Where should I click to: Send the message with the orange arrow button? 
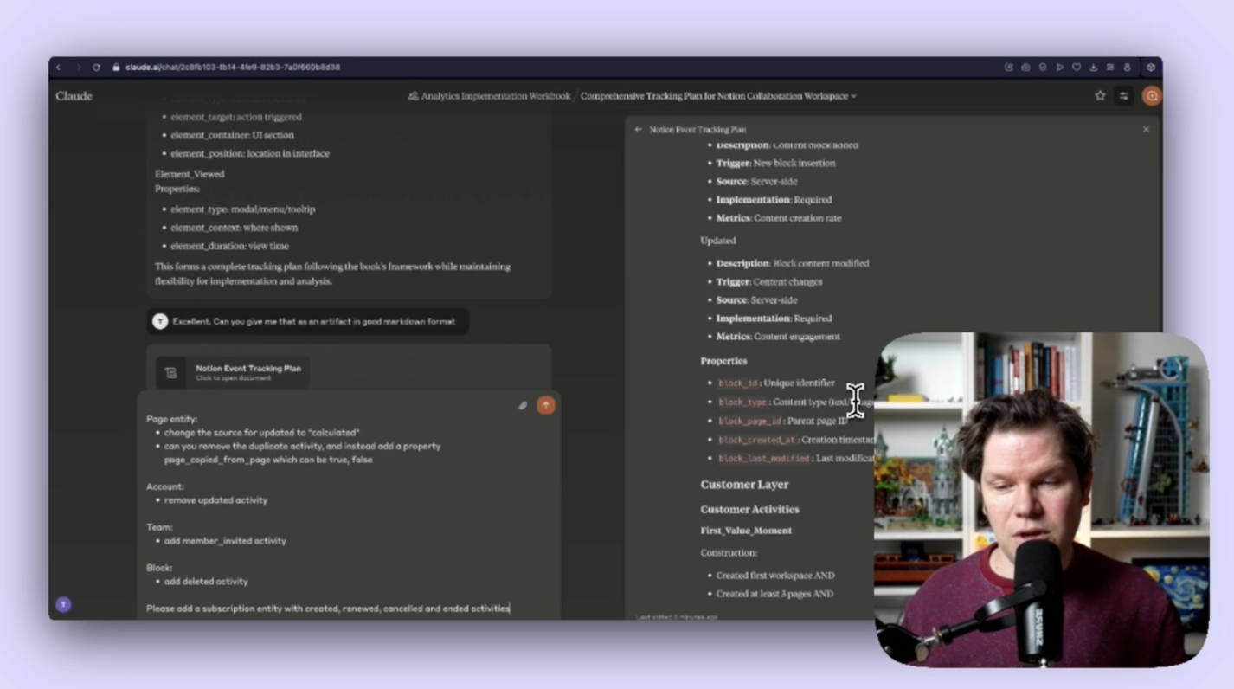pos(545,405)
